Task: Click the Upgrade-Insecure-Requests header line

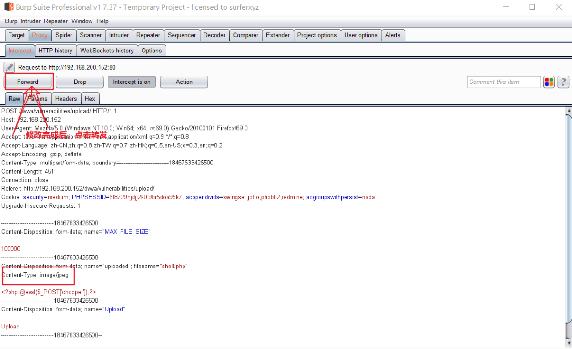Action: click(x=41, y=206)
